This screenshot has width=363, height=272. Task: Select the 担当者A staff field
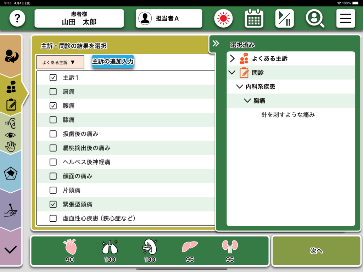pos(169,18)
